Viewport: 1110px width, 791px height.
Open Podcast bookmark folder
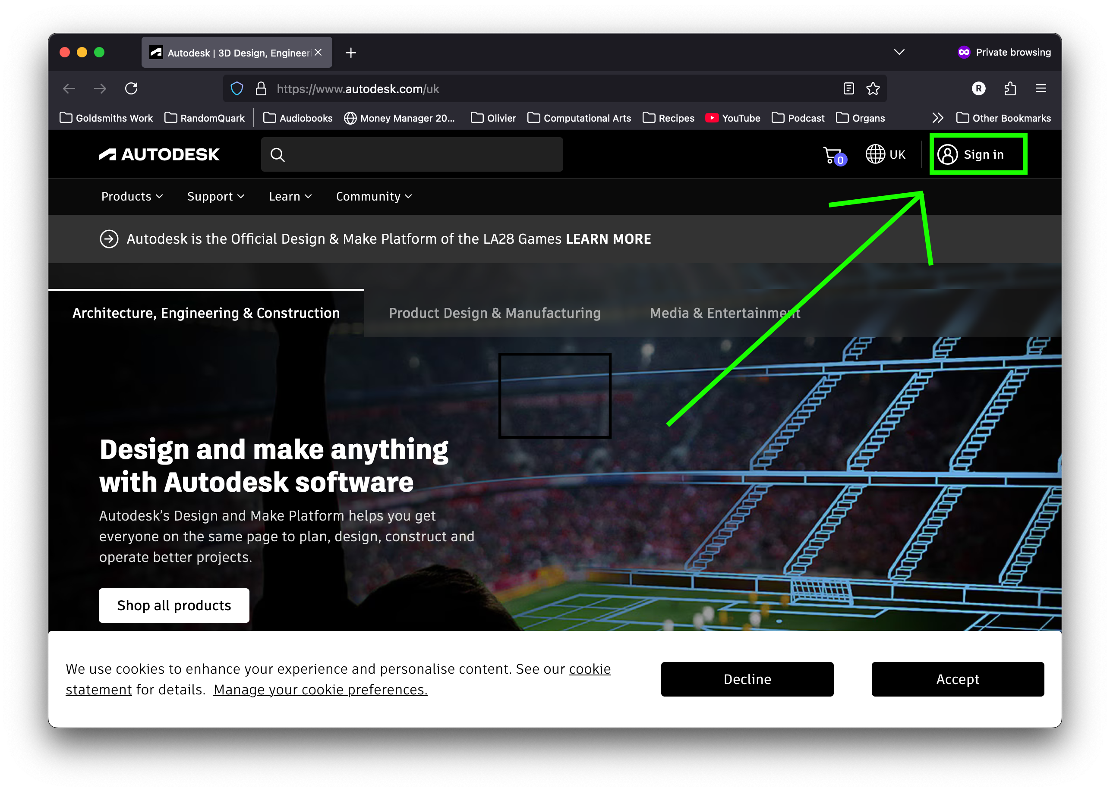tap(798, 118)
